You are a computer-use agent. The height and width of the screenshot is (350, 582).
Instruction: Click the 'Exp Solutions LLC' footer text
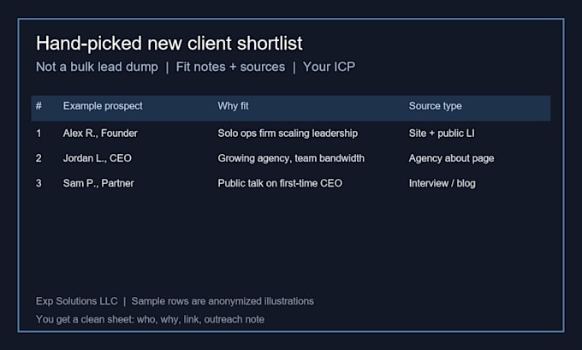77,301
